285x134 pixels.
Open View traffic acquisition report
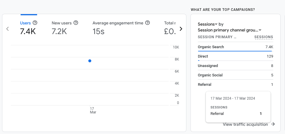coord(245,124)
